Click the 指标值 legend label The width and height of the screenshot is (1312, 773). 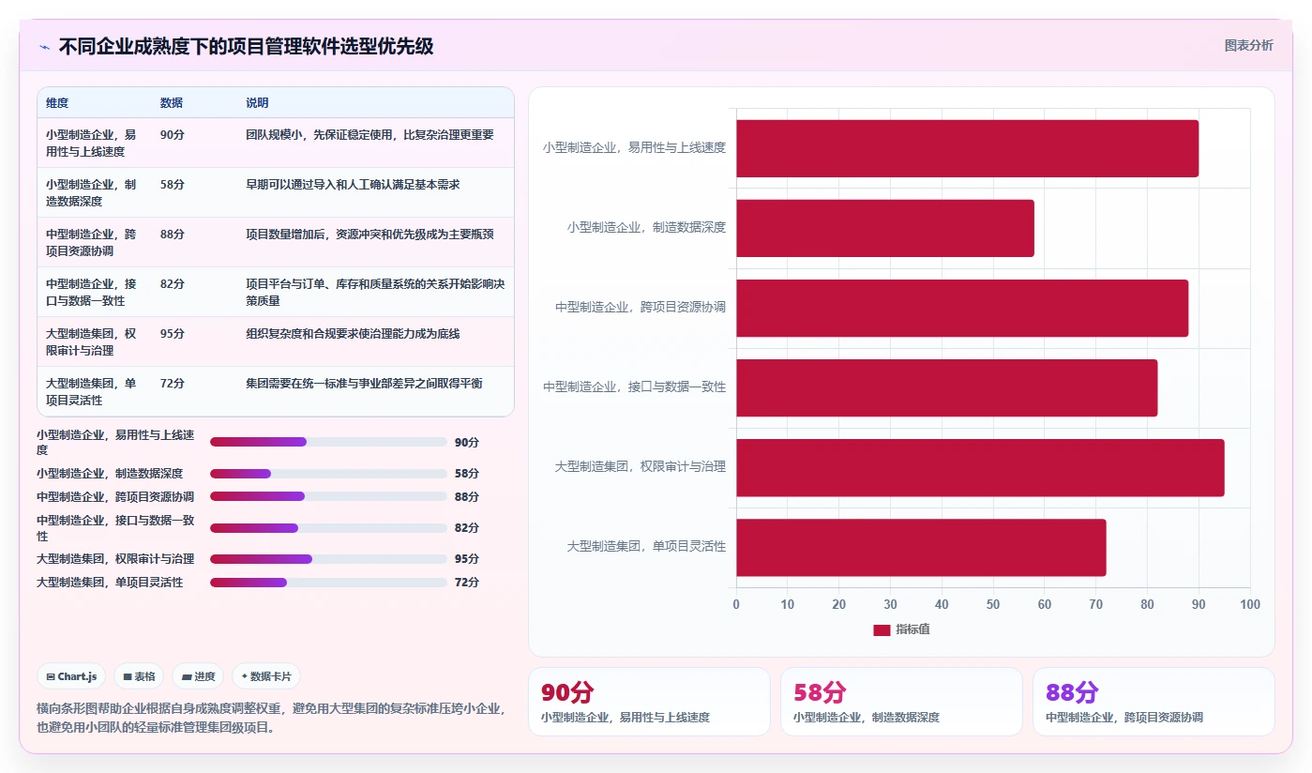click(912, 629)
